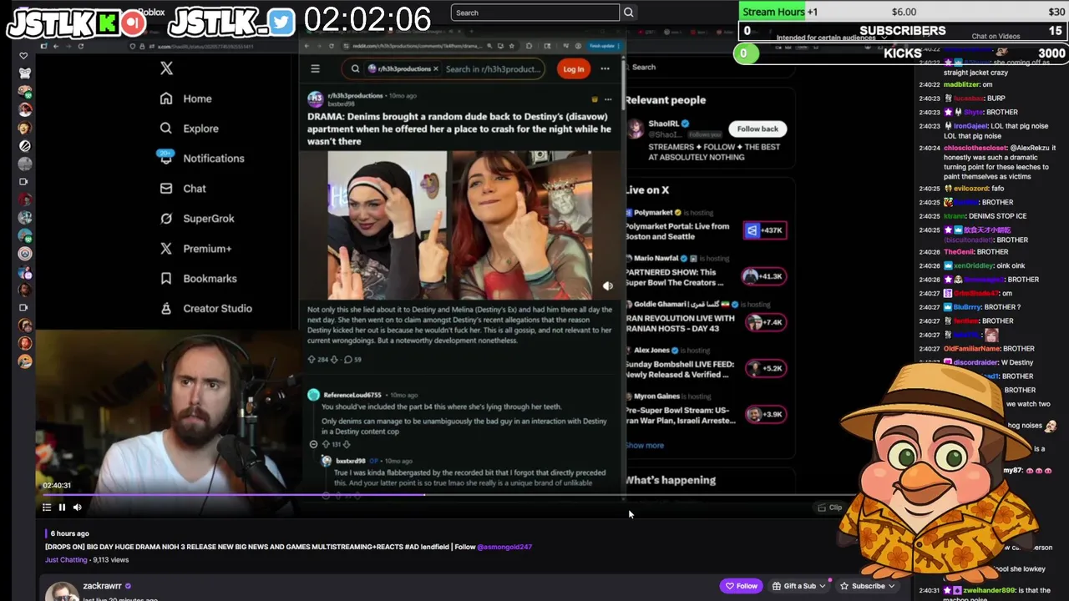This screenshot has width=1069, height=601.
Task: Open ShaoiRL profile avatar
Action: click(x=636, y=129)
